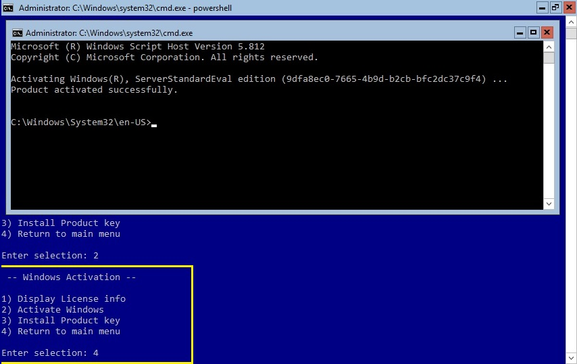This screenshot has height=364, width=577.
Task: Click '4) Return to main menu' inside the yellow box
Action: [61, 331]
